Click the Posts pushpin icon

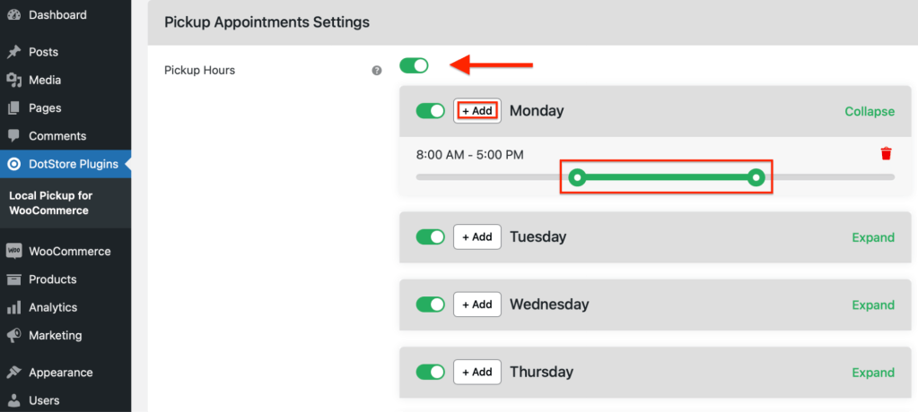pos(13,52)
